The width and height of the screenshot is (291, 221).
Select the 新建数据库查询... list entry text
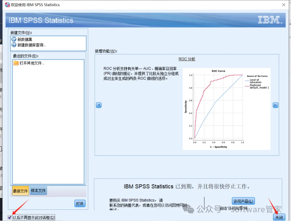pyautogui.click(x=32, y=45)
